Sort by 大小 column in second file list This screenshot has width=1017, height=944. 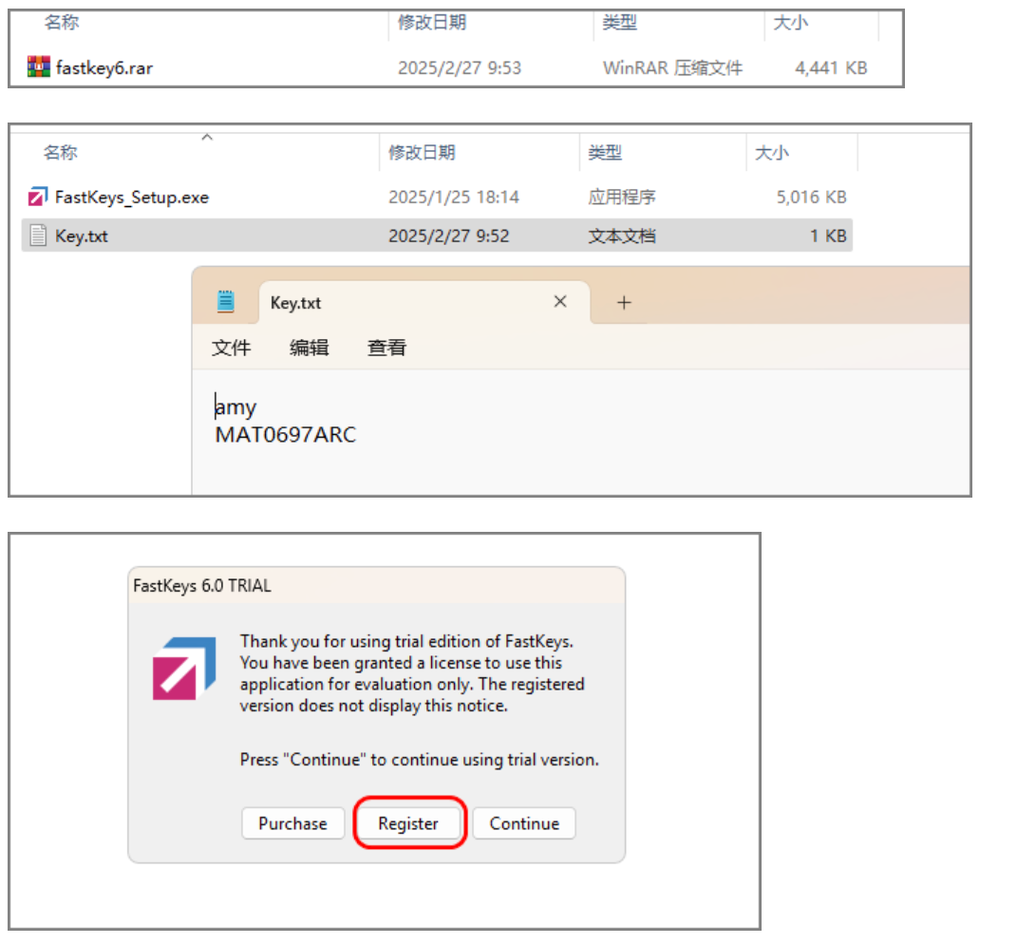772,153
